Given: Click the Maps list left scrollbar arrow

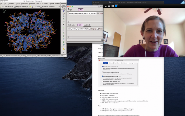Looking at the screenshot, I should 68,22.
